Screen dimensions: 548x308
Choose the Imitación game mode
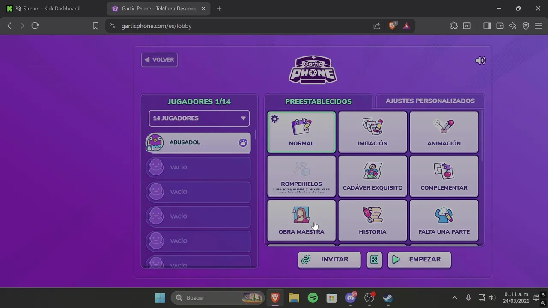click(372, 132)
